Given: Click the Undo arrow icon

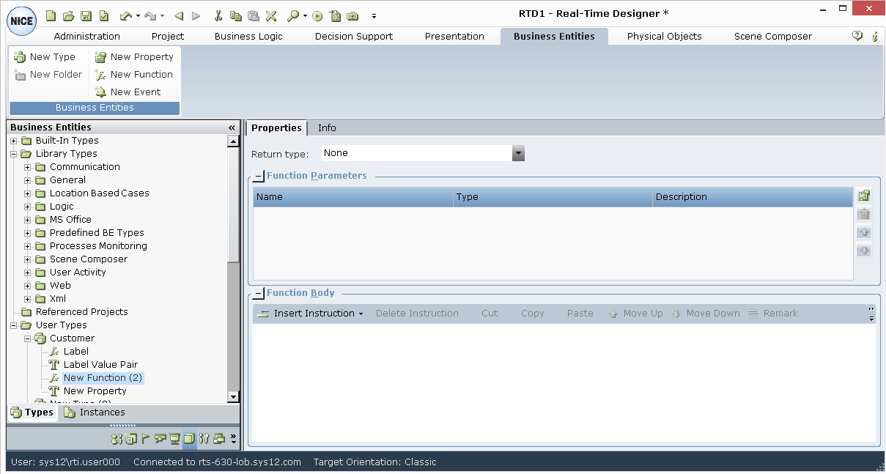Looking at the screenshot, I should (125, 15).
